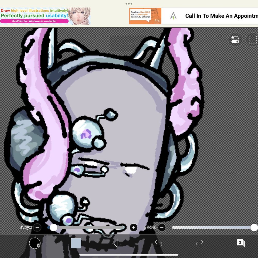Click the brush thickness slider handle
This screenshot has width=258, height=258.
click(x=53, y=227)
